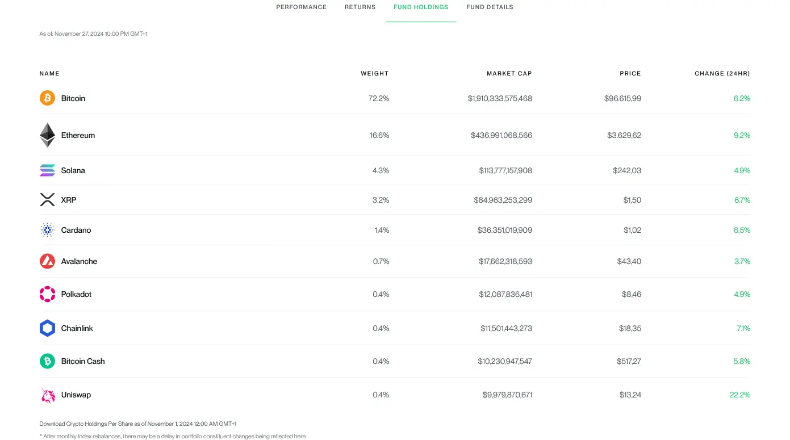
Task: Click the XRP logo icon
Action: (x=47, y=200)
